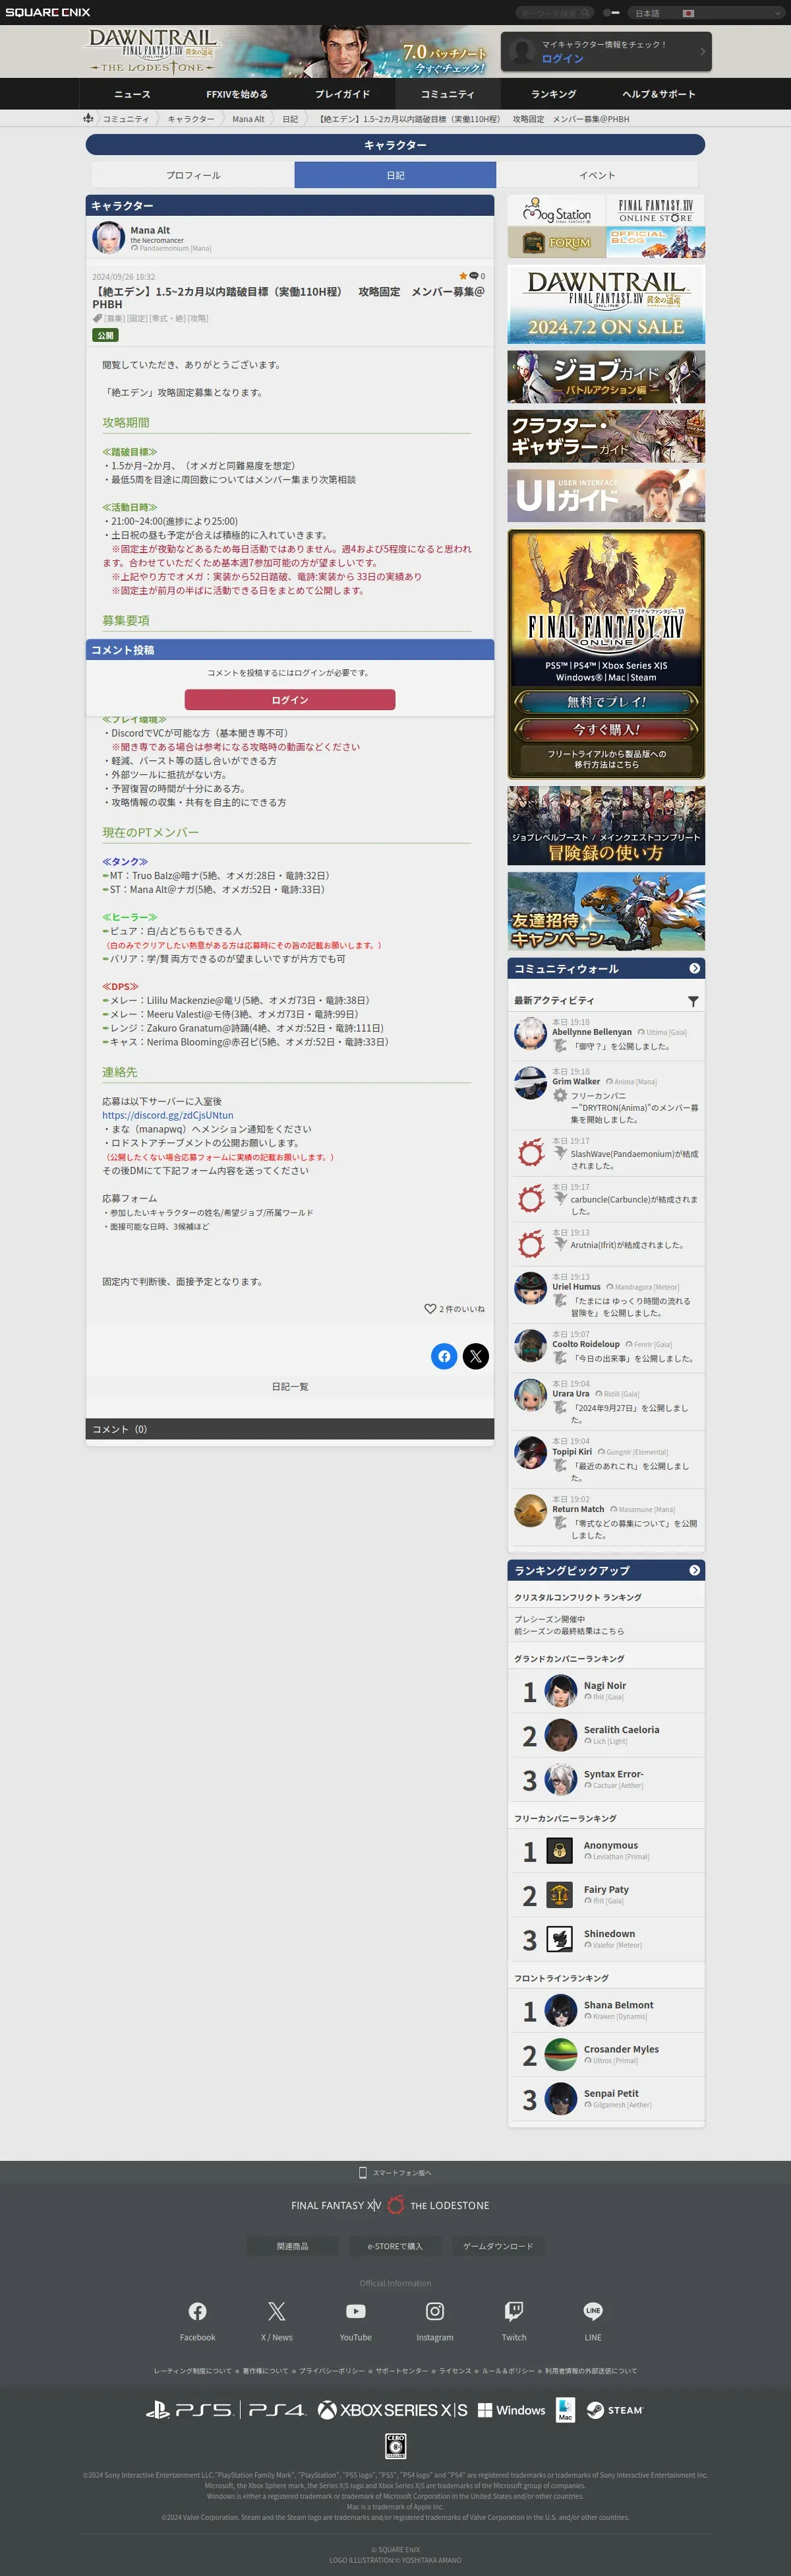Click 前シーズンの最終結果はこちら link
The image size is (791, 2576).
(570, 1631)
